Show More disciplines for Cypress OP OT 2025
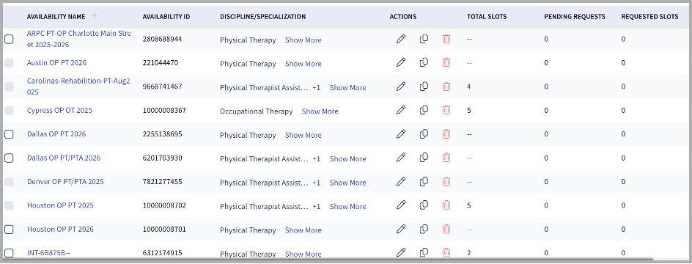The image size is (692, 264). click(320, 111)
